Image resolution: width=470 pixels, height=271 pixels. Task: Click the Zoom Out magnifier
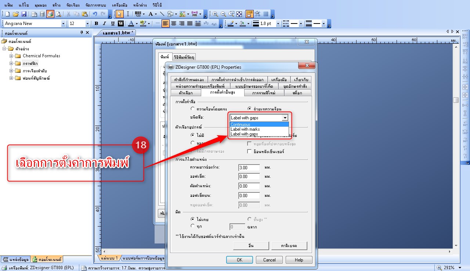[x=223, y=14]
